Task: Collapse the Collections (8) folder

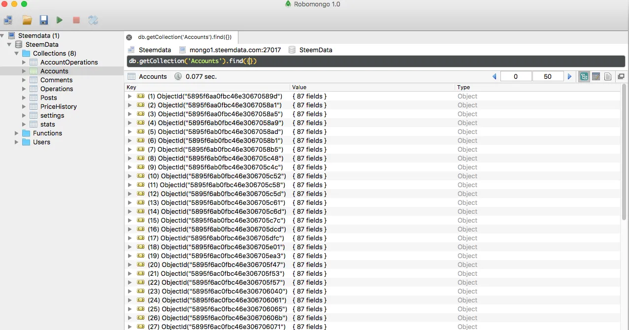Action: point(17,53)
